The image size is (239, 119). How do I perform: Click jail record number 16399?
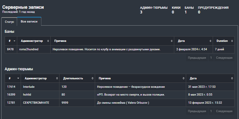11,95
